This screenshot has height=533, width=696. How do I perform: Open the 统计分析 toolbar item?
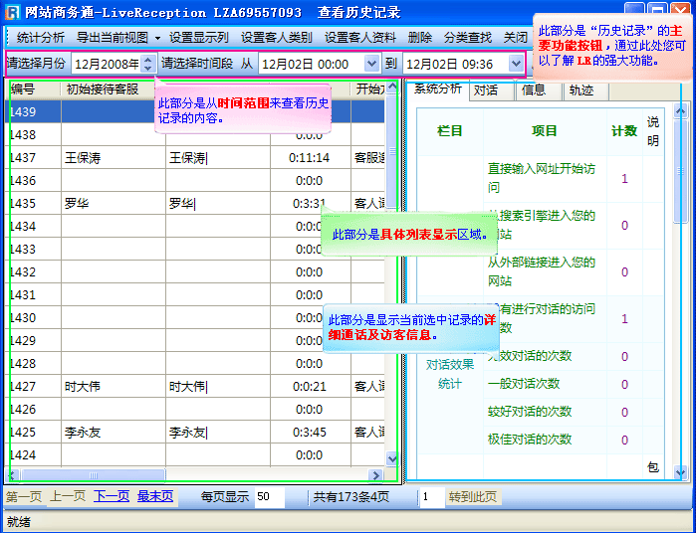point(40,37)
